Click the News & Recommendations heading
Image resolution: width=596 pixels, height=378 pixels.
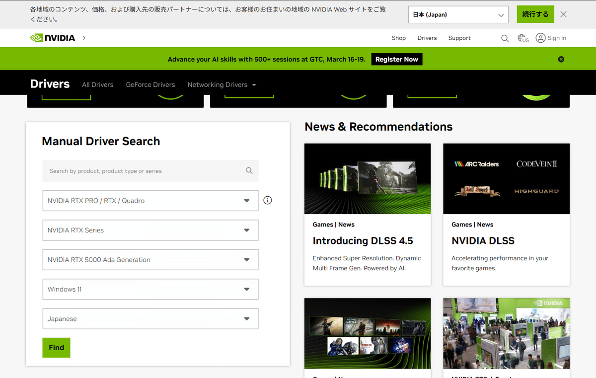click(378, 127)
